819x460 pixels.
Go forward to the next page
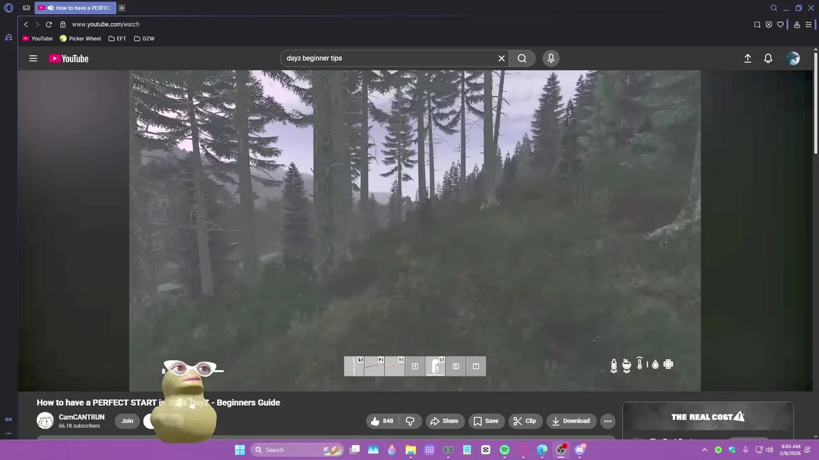tap(37, 24)
